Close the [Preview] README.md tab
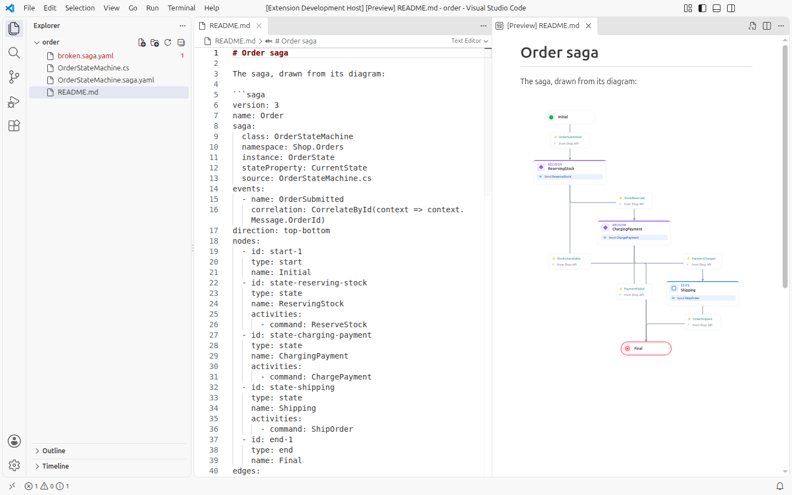 [588, 26]
